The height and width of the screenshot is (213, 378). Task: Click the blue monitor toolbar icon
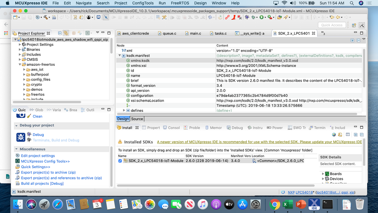pyautogui.click(x=98, y=17)
